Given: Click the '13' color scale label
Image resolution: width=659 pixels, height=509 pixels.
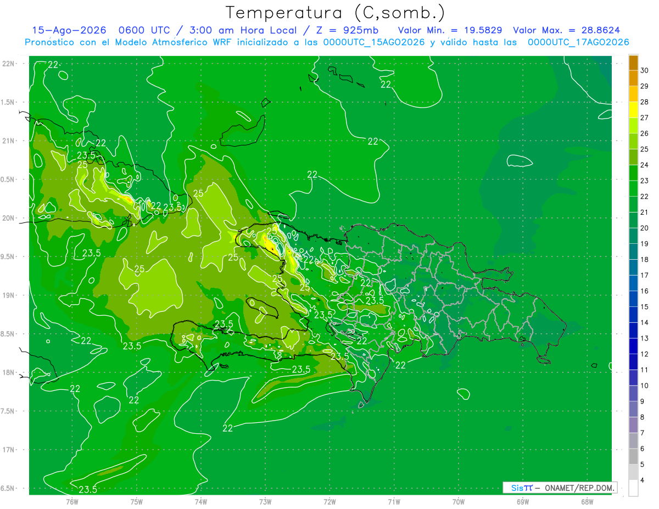Looking at the screenshot, I should coord(644,338).
